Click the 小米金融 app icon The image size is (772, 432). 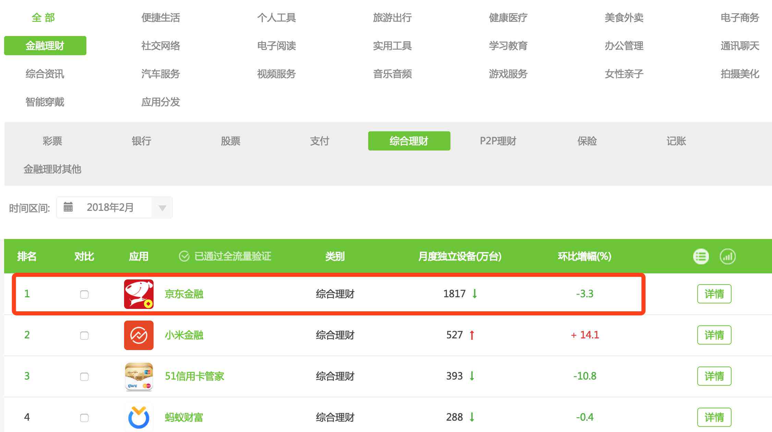[140, 335]
